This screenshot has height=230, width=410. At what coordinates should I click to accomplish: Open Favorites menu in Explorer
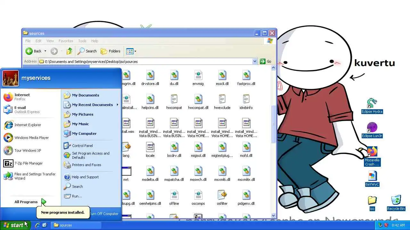(x=66, y=41)
